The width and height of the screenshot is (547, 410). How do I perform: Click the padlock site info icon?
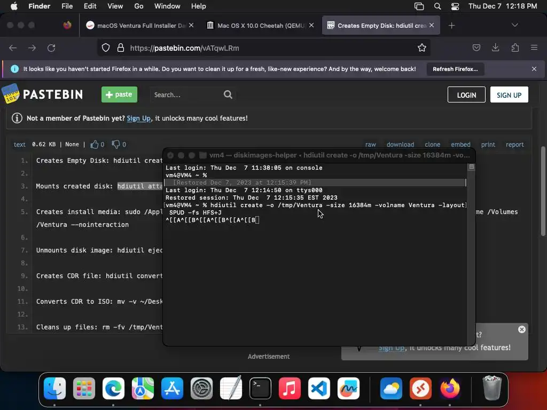pos(121,48)
